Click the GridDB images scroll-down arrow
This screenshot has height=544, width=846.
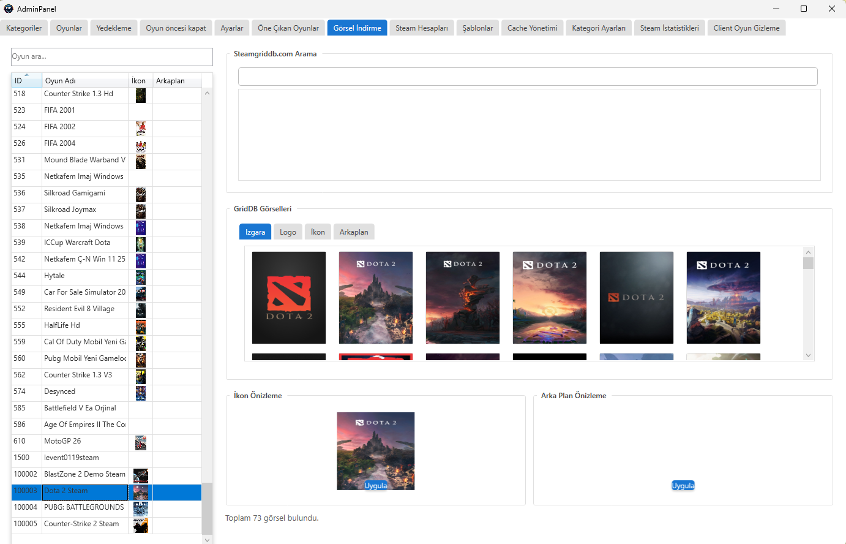[x=808, y=355]
